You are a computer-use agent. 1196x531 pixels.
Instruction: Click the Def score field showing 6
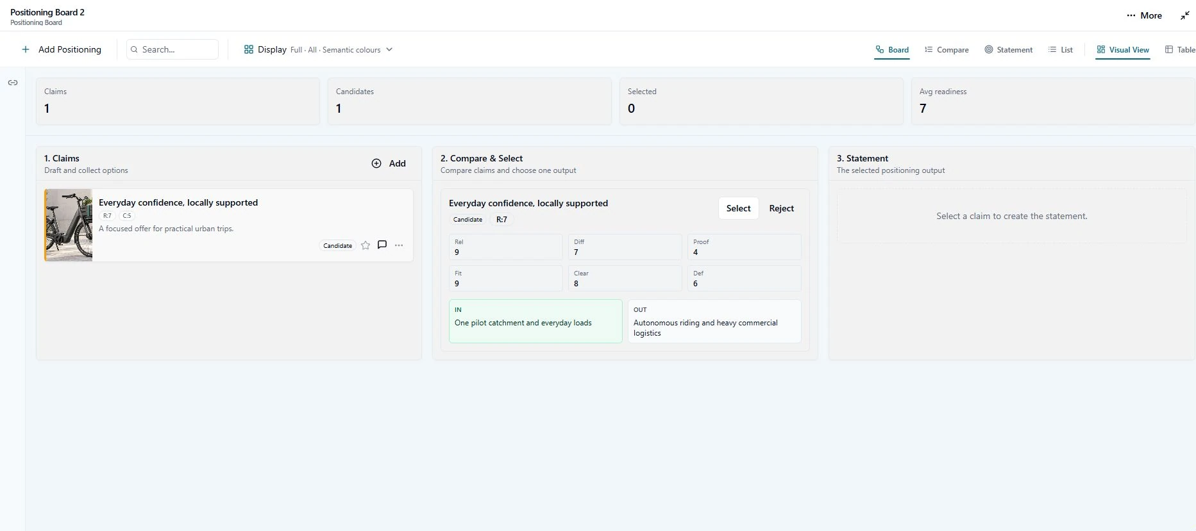coord(745,278)
